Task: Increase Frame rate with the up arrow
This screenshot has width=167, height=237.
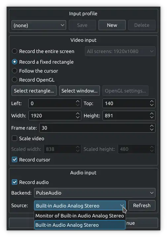Action: (x=151, y=126)
